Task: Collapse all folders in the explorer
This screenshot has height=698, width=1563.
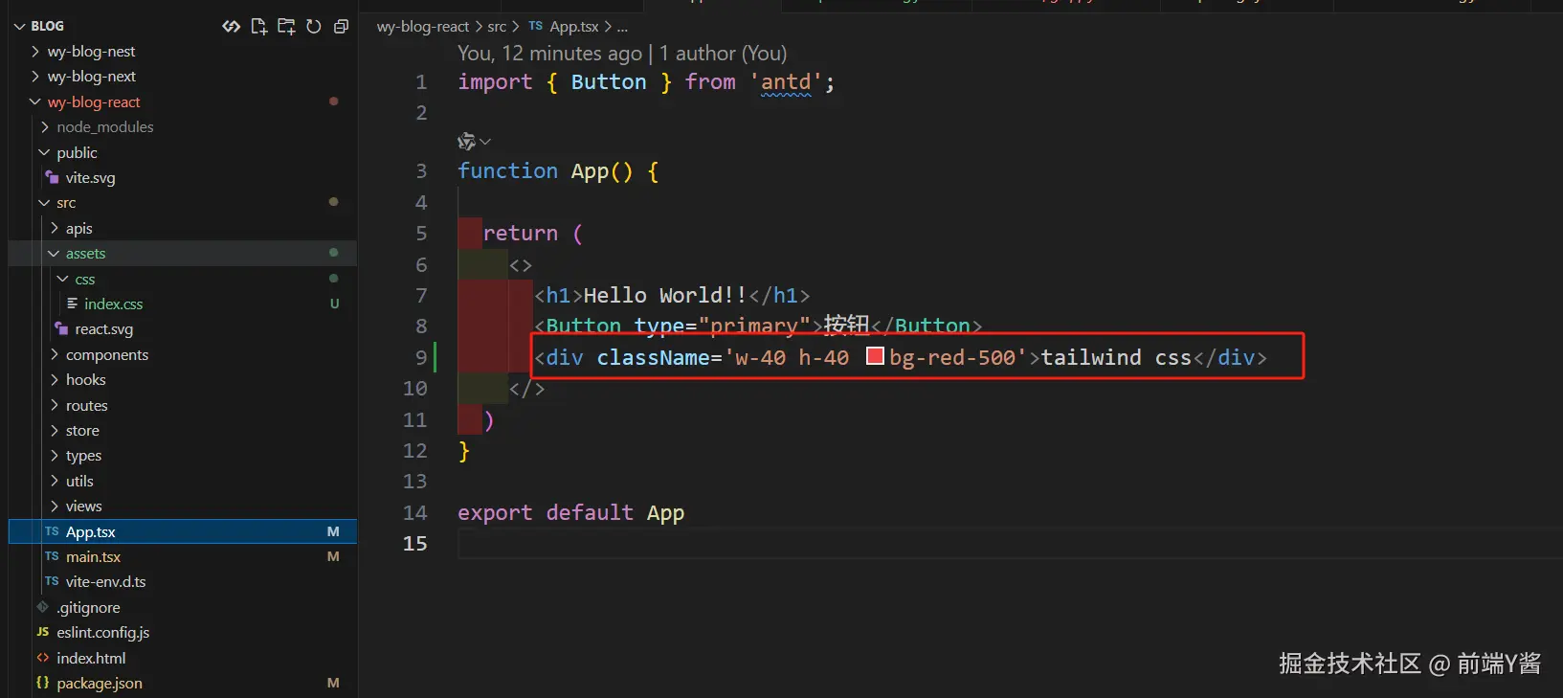Action: tap(341, 27)
